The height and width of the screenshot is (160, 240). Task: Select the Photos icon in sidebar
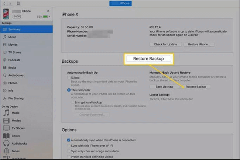click(4, 83)
